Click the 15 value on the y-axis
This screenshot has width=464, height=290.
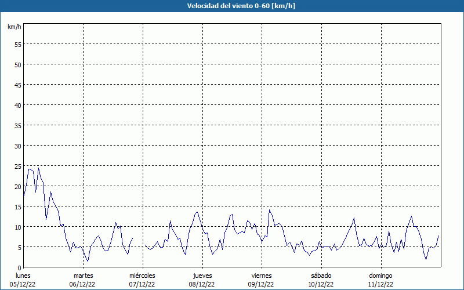[x=18, y=207]
